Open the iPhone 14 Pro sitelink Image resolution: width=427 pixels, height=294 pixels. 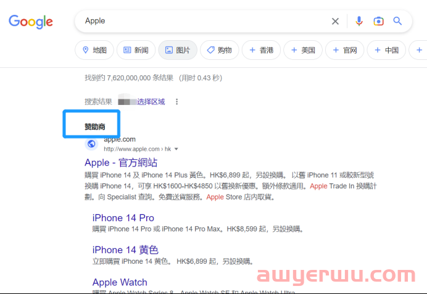click(123, 218)
